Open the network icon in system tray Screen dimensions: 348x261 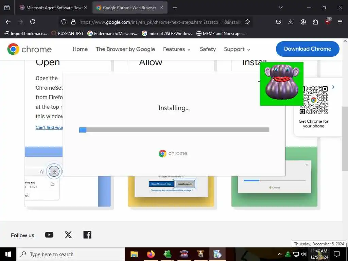pos(296,254)
